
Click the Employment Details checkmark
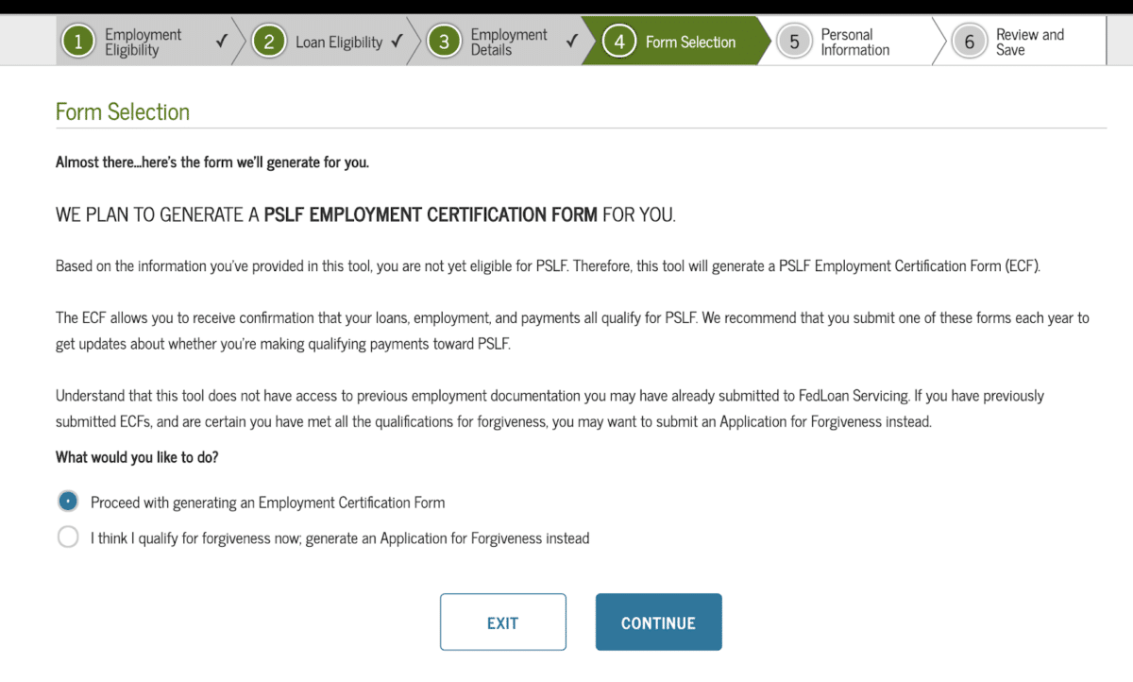coord(571,42)
